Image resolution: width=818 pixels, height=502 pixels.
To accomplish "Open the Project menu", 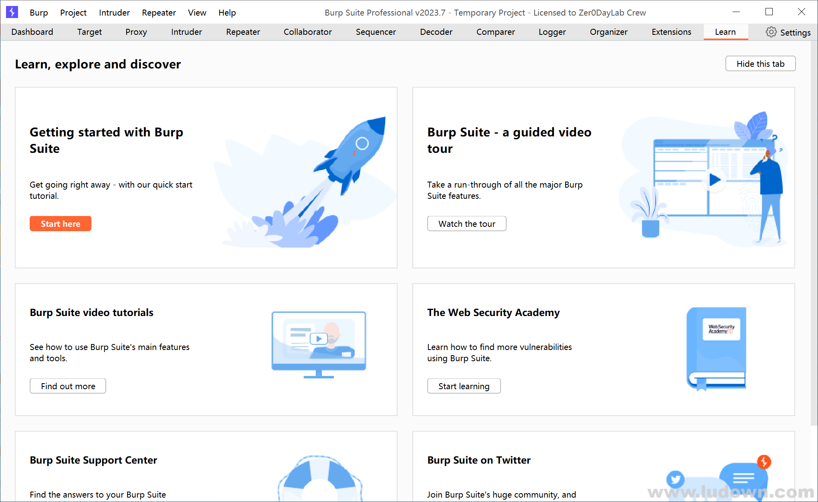I will click(73, 12).
